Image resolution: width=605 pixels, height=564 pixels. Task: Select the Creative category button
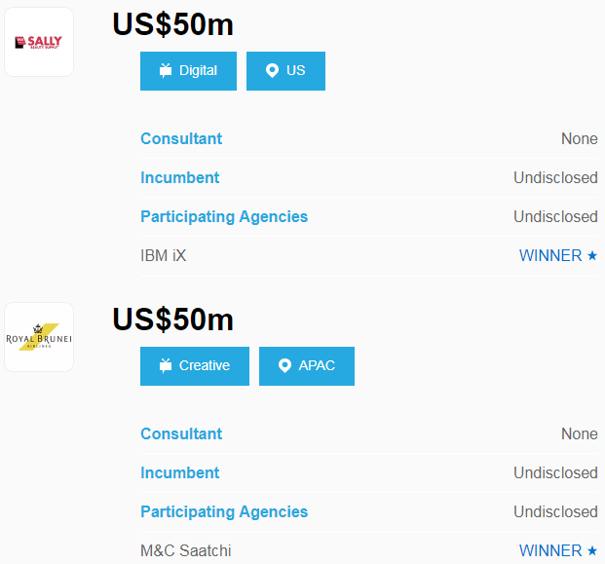click(195, 366)
